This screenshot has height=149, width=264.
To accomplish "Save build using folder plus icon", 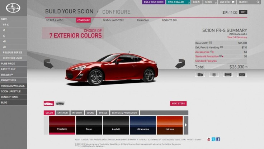I will [x=200, y=74].
